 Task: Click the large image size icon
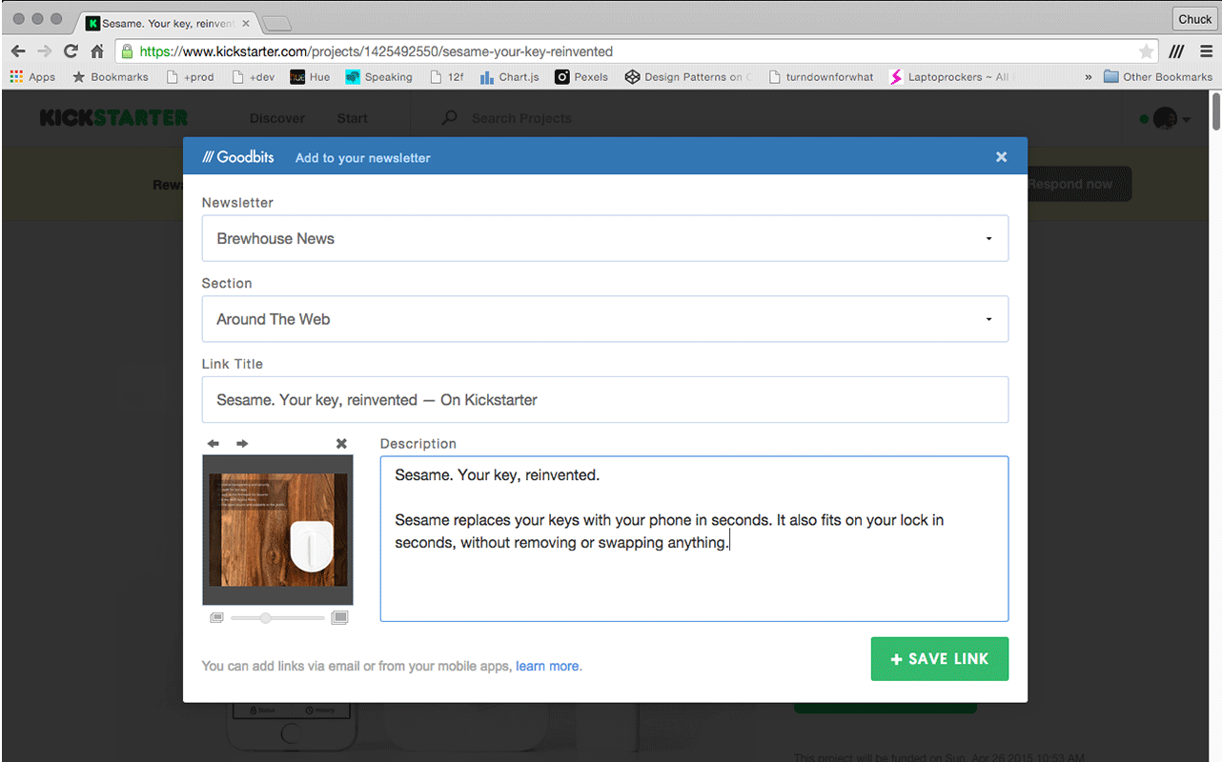coord(339,618)
